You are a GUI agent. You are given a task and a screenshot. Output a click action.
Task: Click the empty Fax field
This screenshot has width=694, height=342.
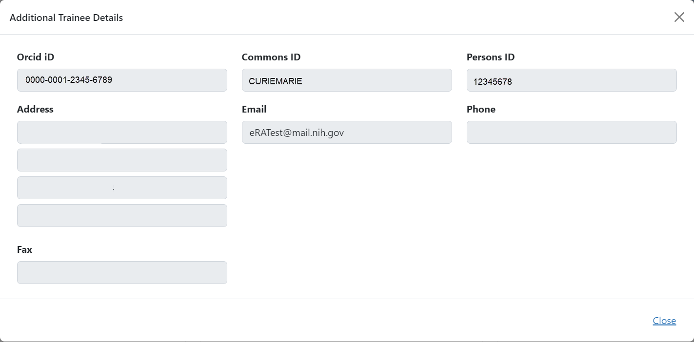coord(122,272)
